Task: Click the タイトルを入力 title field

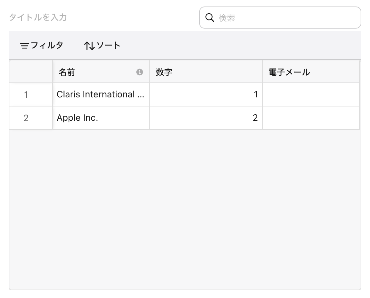Action: [x=37, y=18]
